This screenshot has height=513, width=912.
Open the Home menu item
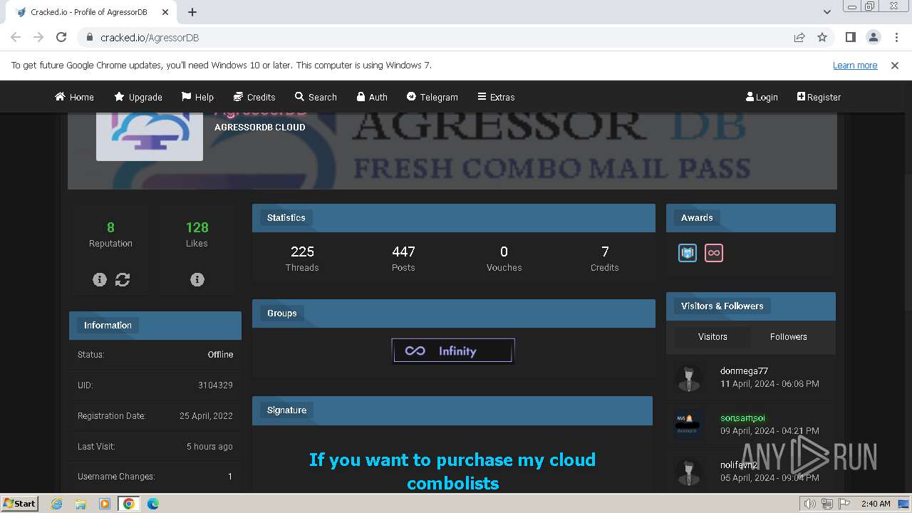(74, 97)
